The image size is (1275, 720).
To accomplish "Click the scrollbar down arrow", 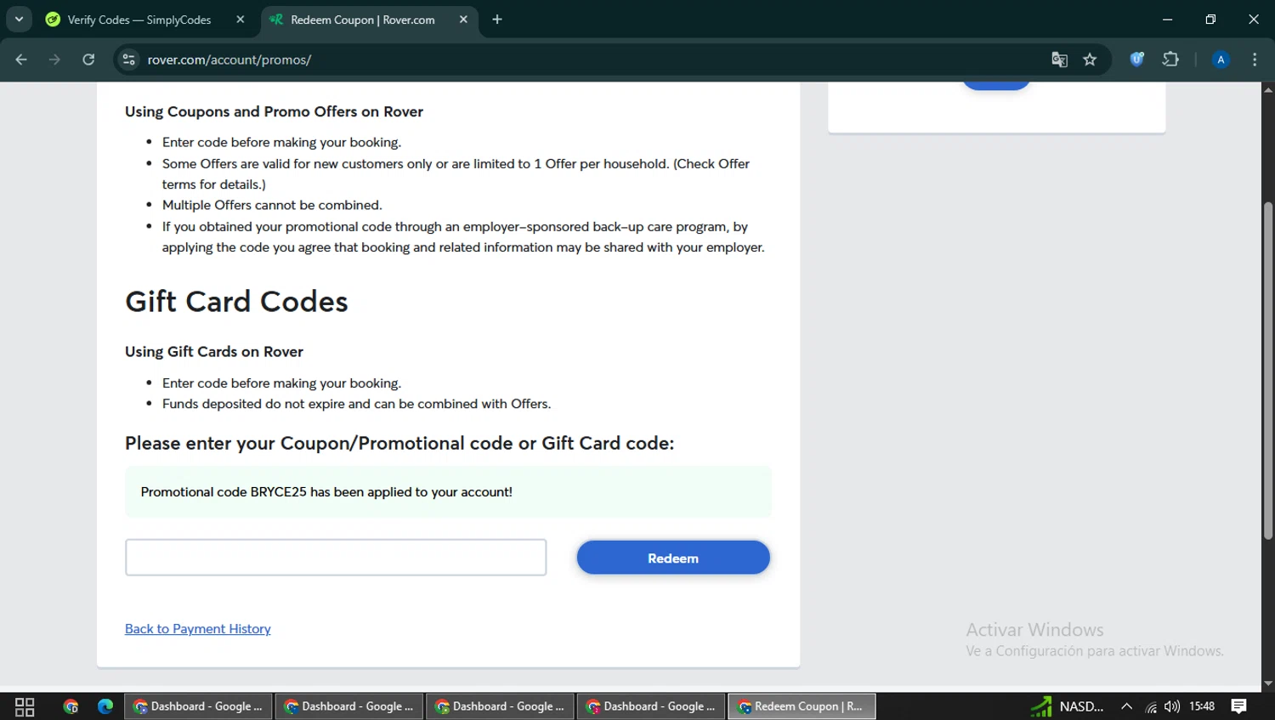I will (x=1268, y=683).
